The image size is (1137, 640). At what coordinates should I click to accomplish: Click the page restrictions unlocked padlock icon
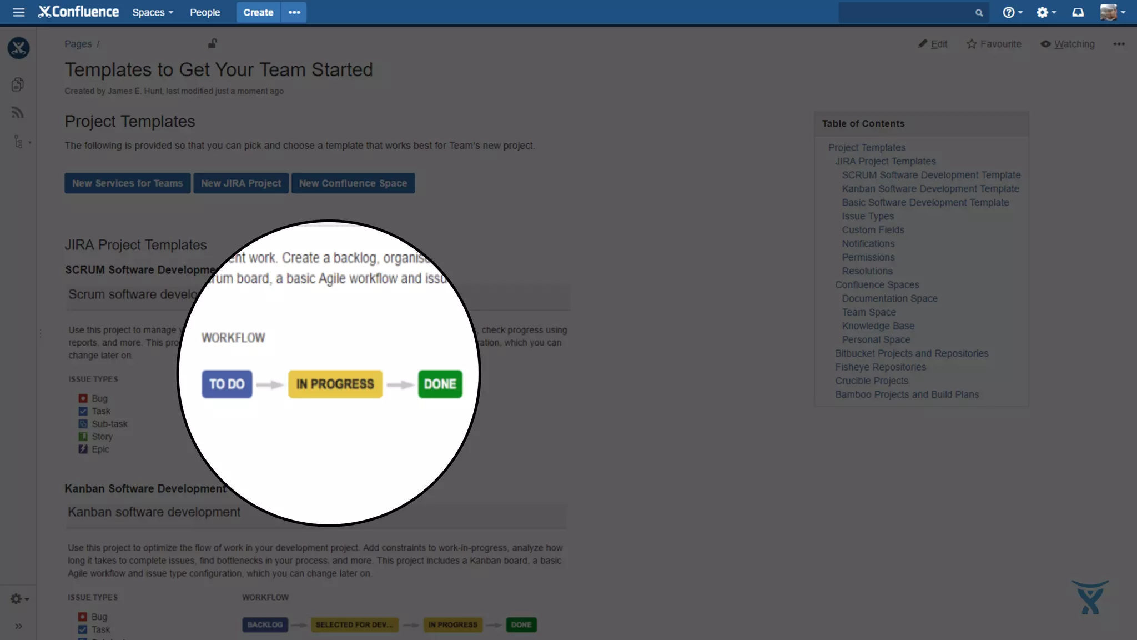tap(212, 43)
